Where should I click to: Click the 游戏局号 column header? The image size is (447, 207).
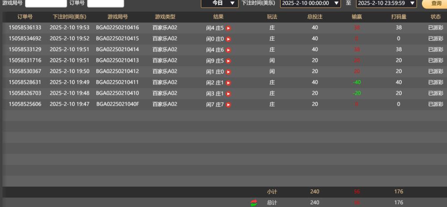117,17
